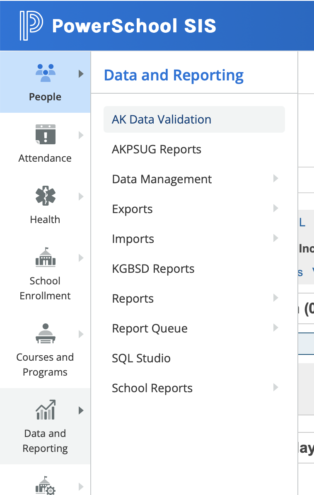Launch SQL Studio
This screenshot has width=314, height=495.
[x=194, y=358]
